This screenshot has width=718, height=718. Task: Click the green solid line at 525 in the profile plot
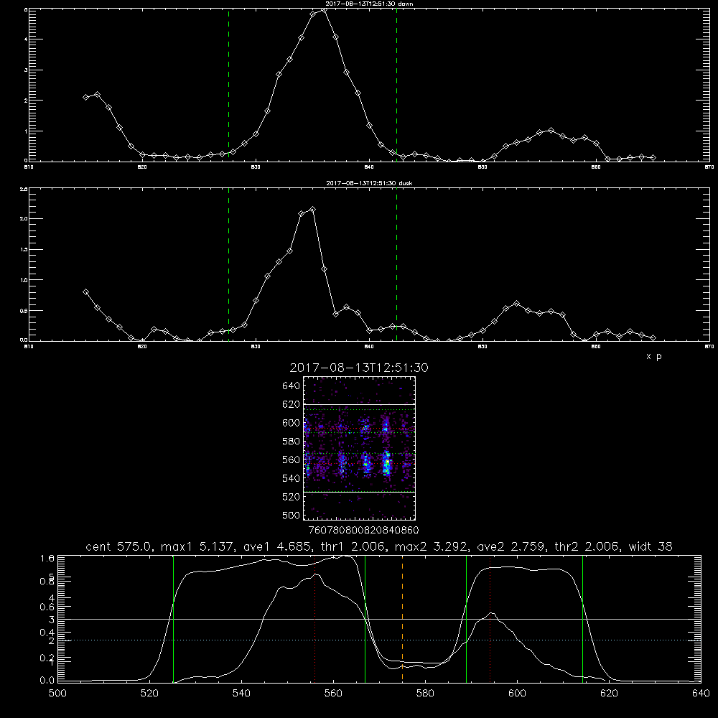pos(174,618)
